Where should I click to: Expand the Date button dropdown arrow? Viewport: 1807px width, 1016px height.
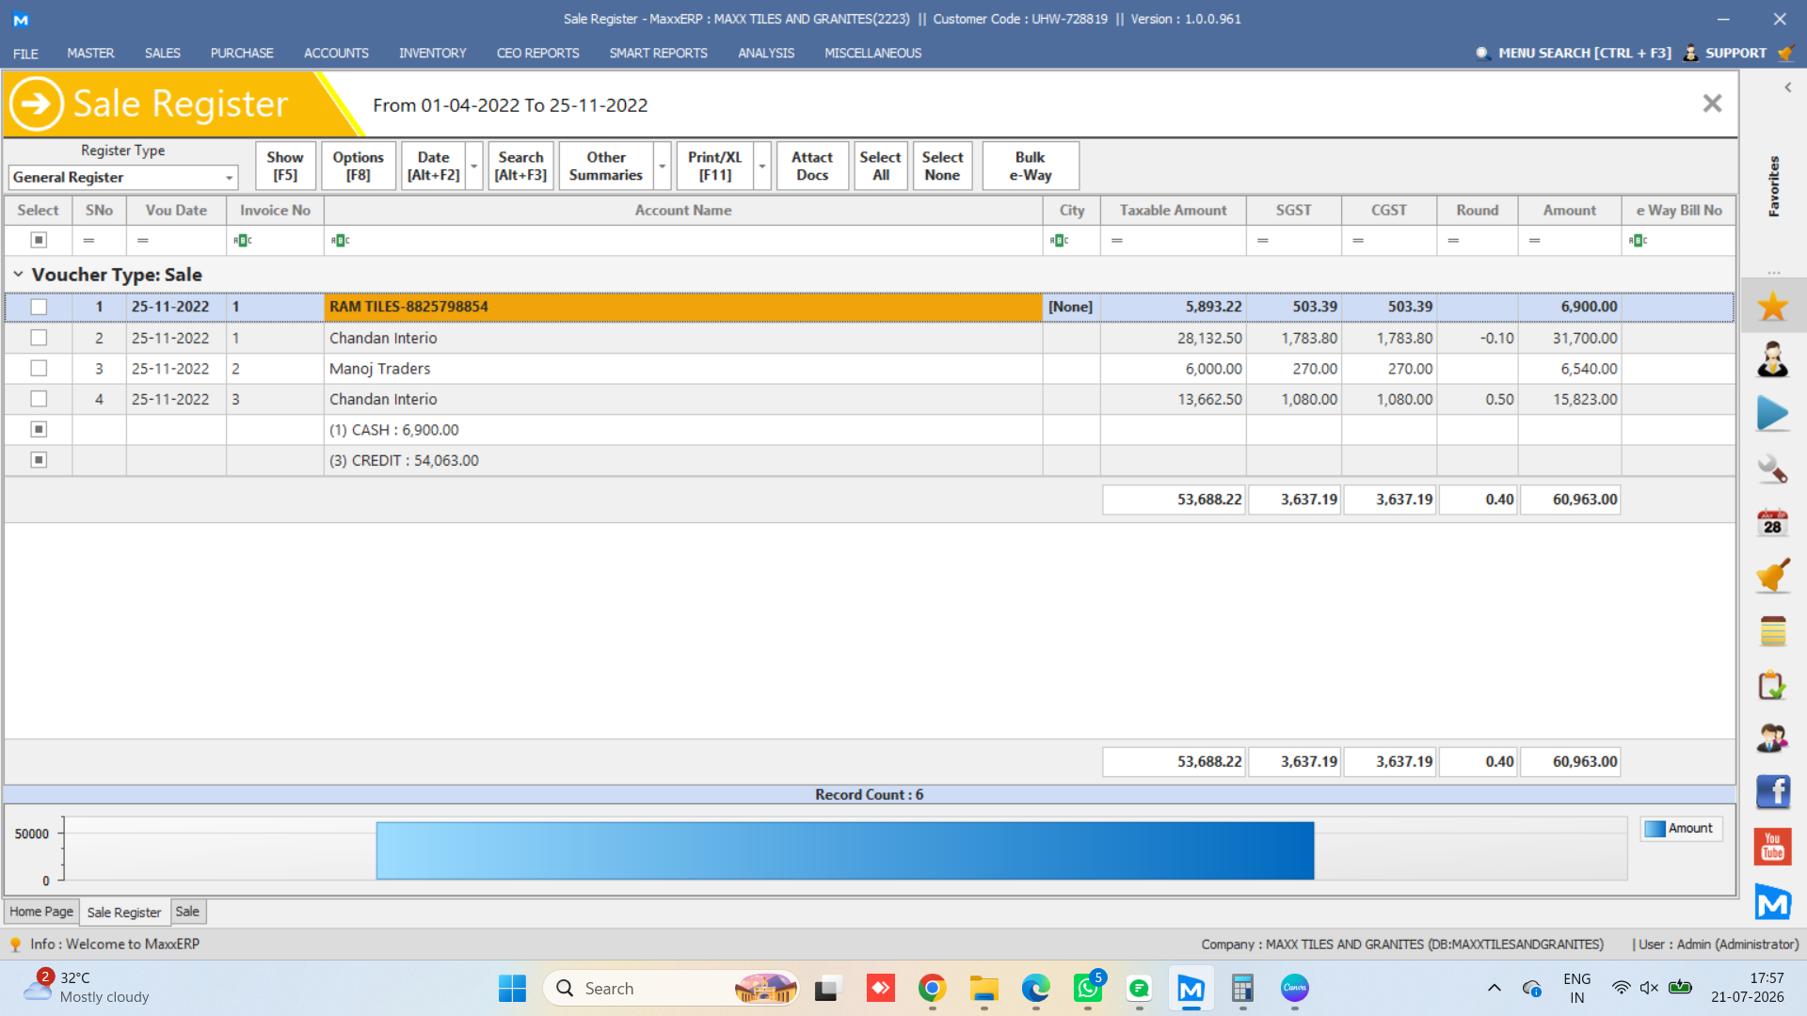tap(474, 167)
